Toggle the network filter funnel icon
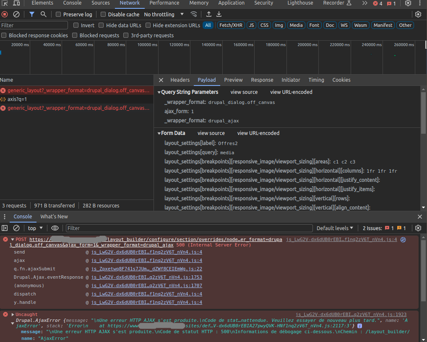Screen dimensions: 427x342 pyautogui.click(x=32, y=14)
